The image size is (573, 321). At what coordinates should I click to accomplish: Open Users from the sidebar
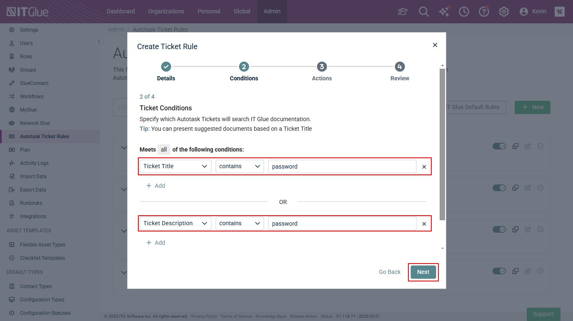26,43
